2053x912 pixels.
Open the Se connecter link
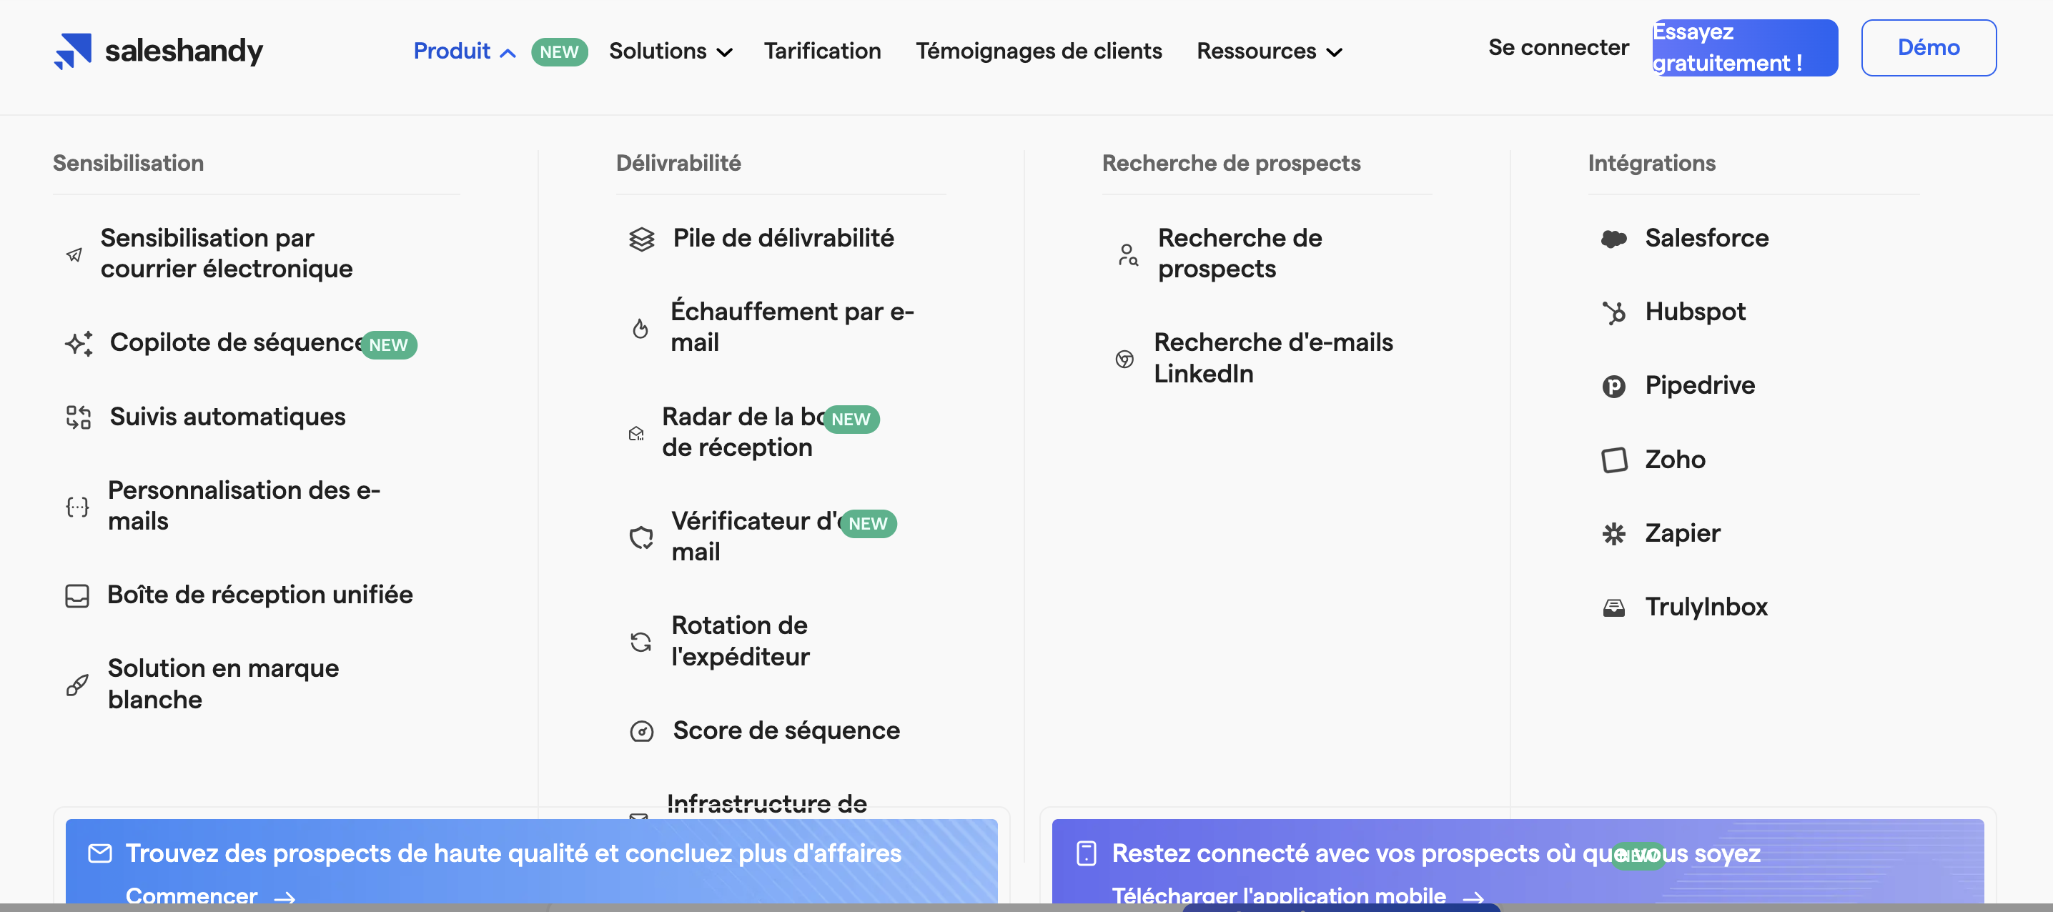1558,48
